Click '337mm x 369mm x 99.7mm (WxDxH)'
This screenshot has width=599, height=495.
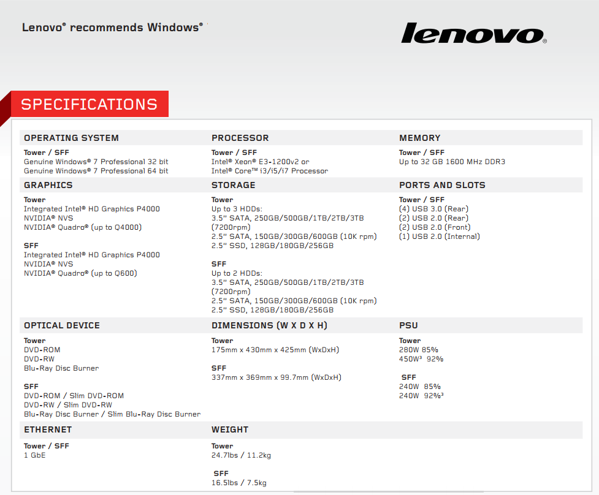pos(276,377)
